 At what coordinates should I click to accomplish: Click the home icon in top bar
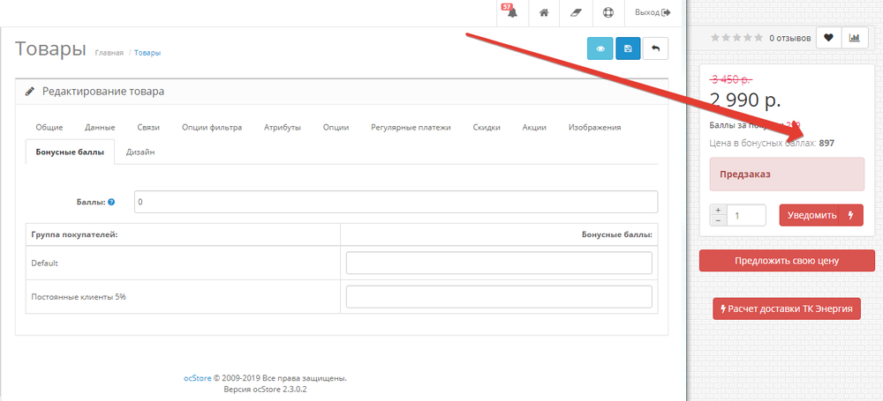(x=544, y=13)
